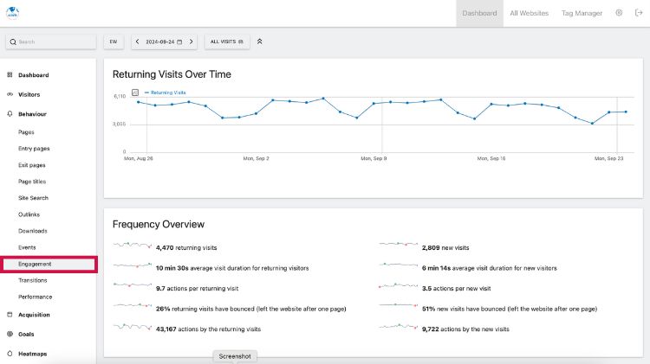Click the Acquisition icon in sidebar
Viewport: 650px width, 364px height.
click(10, 315)
